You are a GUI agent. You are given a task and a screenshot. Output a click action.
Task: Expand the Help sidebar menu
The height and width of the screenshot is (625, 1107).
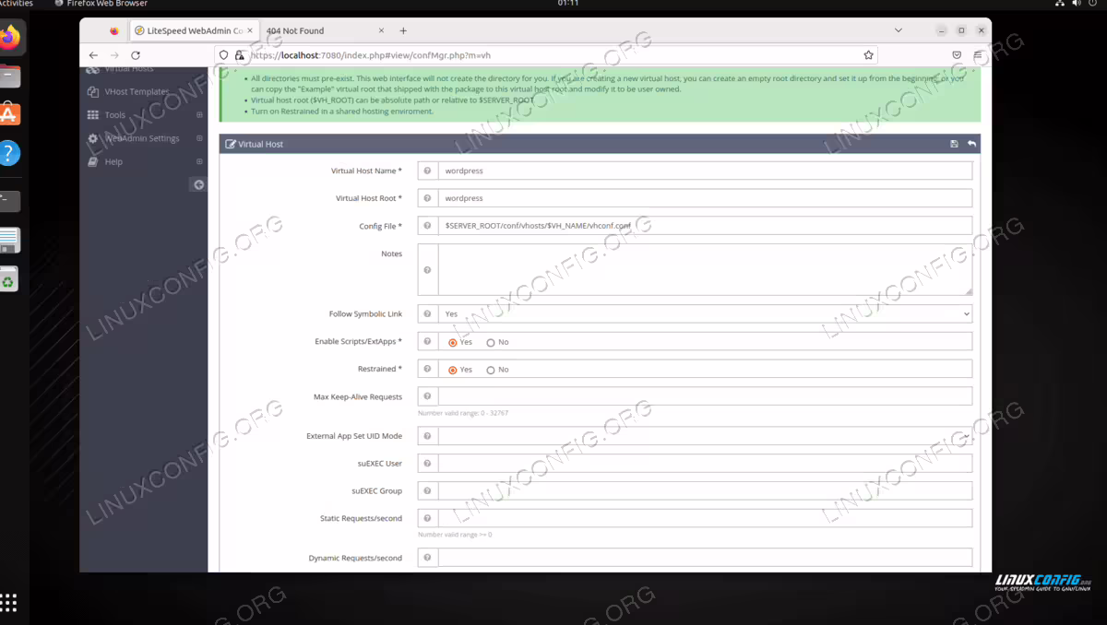(x=199, y=161)
